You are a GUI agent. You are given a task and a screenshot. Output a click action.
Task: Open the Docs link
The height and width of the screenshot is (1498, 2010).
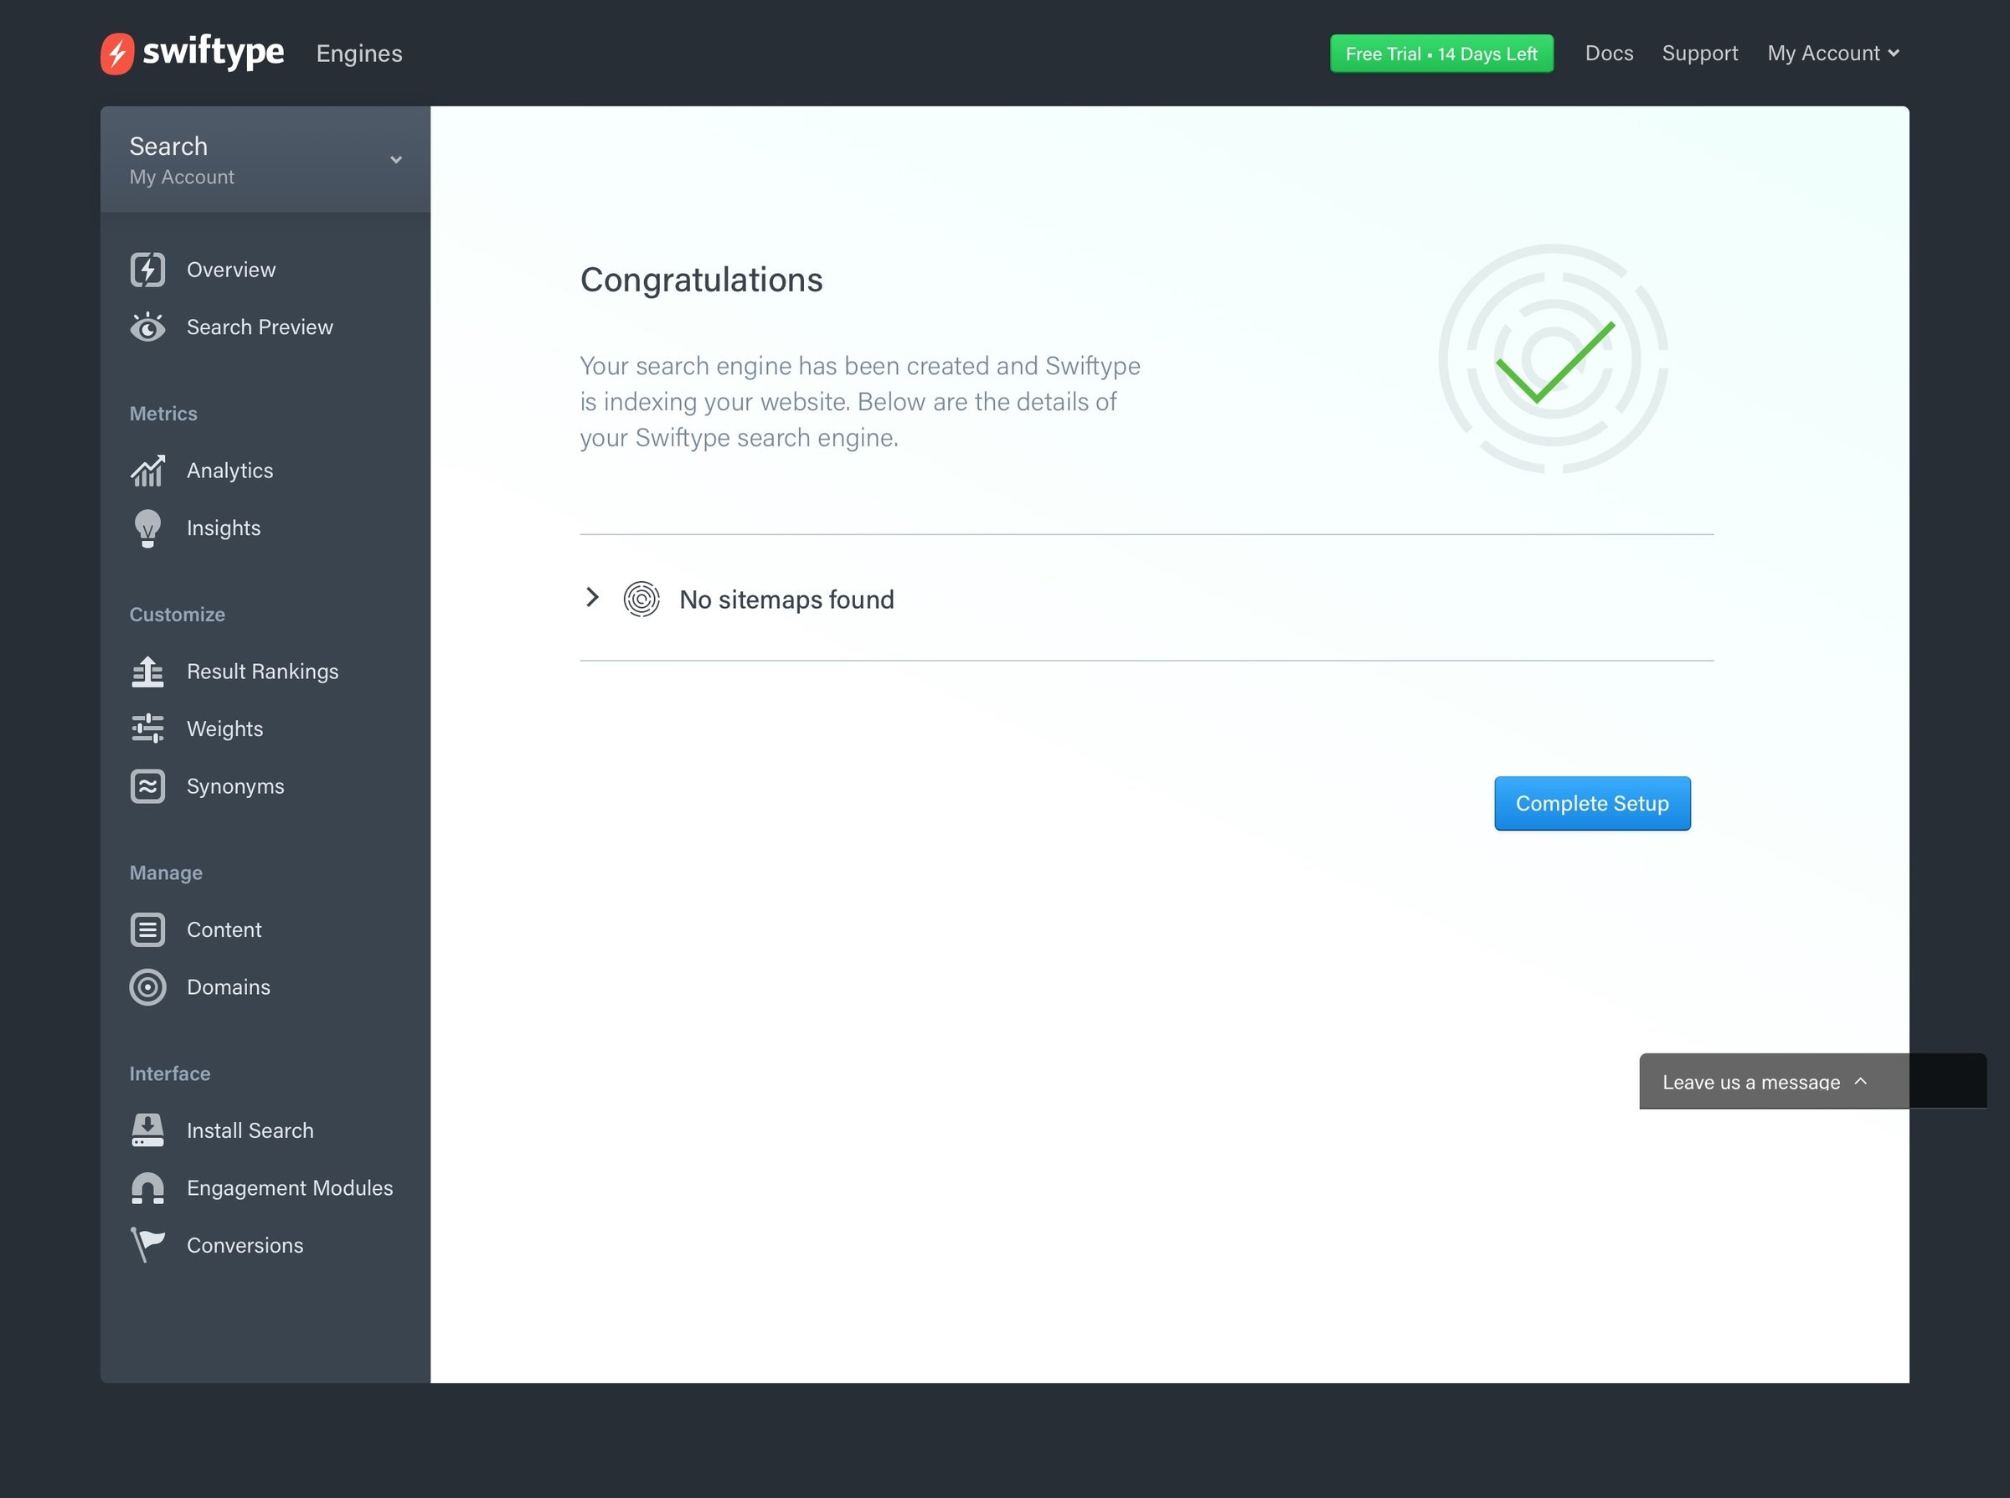click(x=1609, y=54)
